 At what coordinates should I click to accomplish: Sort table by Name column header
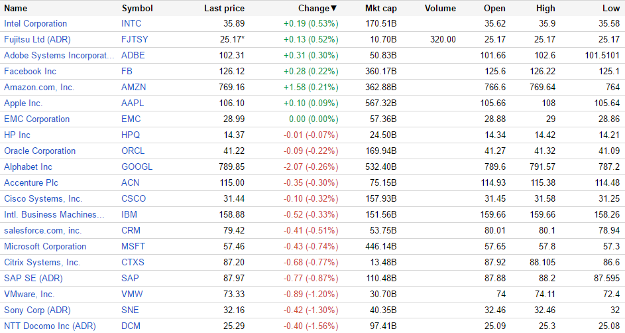[16, 9]
